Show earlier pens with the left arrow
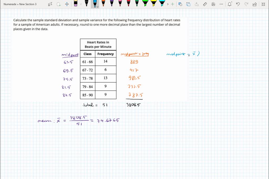The height and width of the screenshot is (179, 269). (81, 4)
